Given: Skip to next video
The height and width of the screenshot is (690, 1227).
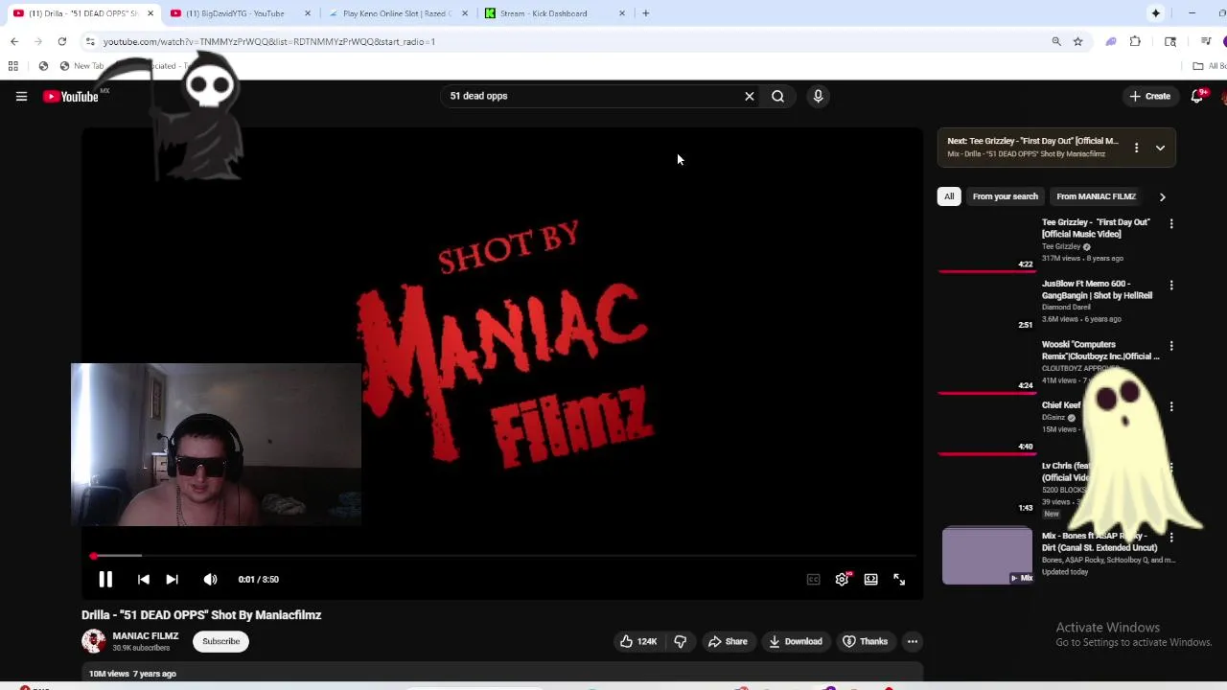Looking at the screenshot, I should coord(172,579).
